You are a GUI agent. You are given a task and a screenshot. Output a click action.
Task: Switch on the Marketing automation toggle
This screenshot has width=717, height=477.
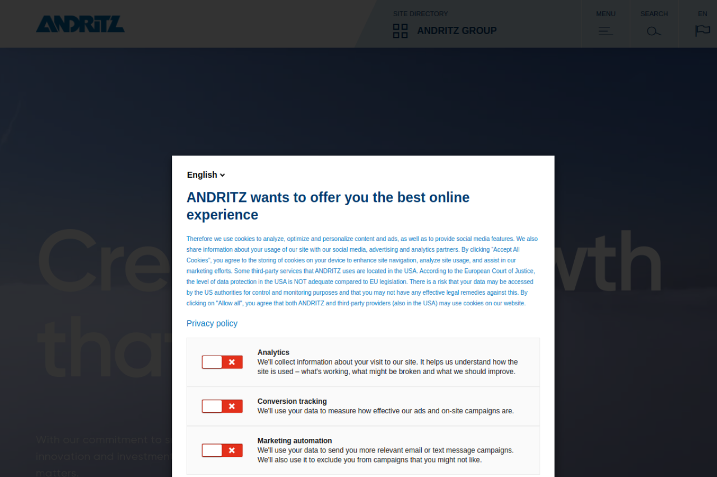pyautogui.click(x=222, y=451)
